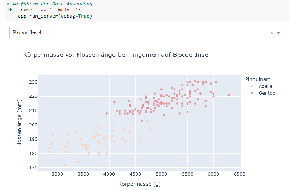
Task: Click the chart title about Biscoe-Insel
Action: coord(116,55)
